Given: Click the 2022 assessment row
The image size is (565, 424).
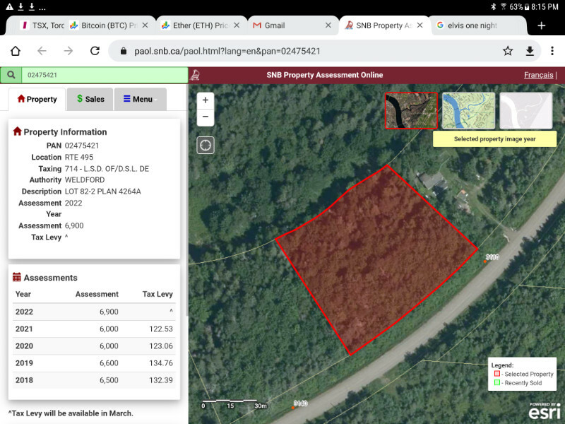Looking at the screenshot, I should click(x=94, y=312).
